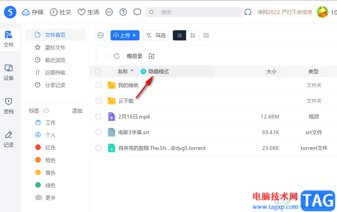Click the 筛选 filter button
This screenshot has height=212, width=337.
click(x=156, y=35)
